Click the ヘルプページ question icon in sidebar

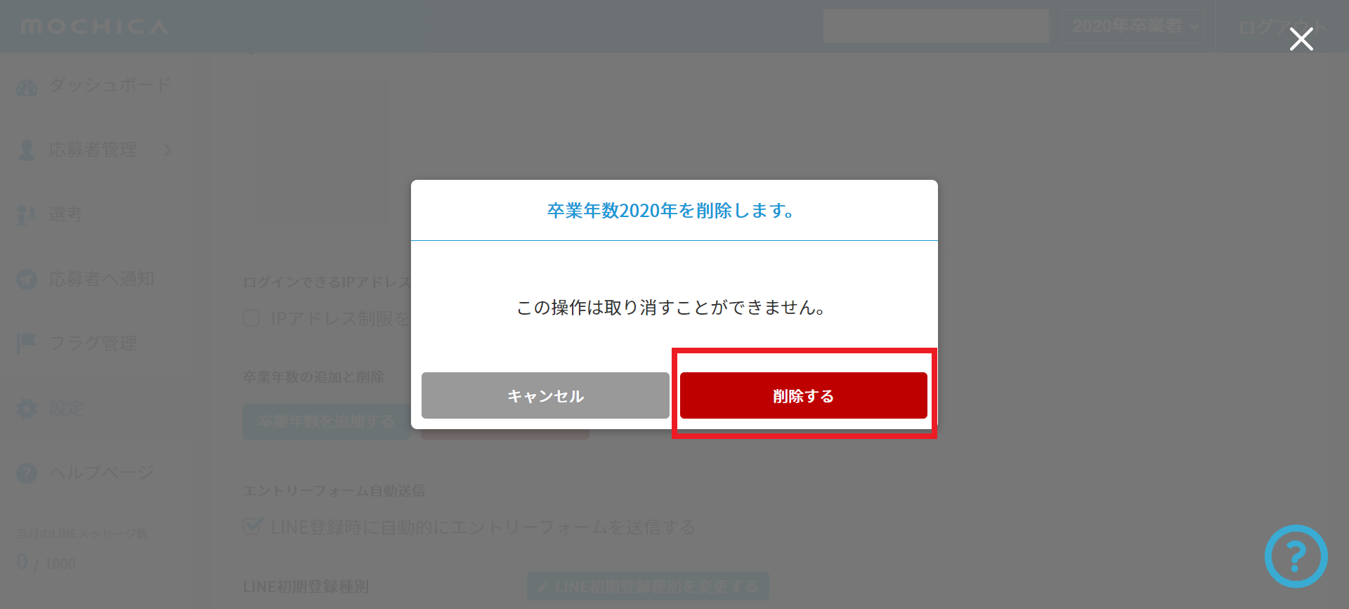(x=27, y=473)
